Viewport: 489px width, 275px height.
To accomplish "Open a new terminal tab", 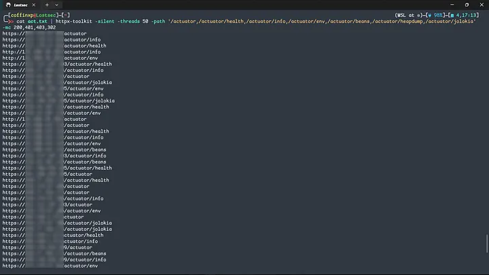I will [47, 5].
